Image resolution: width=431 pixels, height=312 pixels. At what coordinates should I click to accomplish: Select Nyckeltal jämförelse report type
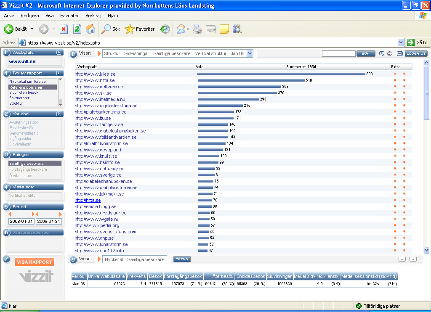point(27,82)
